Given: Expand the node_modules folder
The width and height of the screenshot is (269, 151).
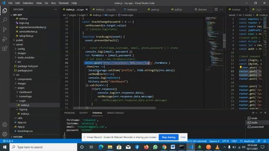Looking at the screenshot, I should (35, 57).
